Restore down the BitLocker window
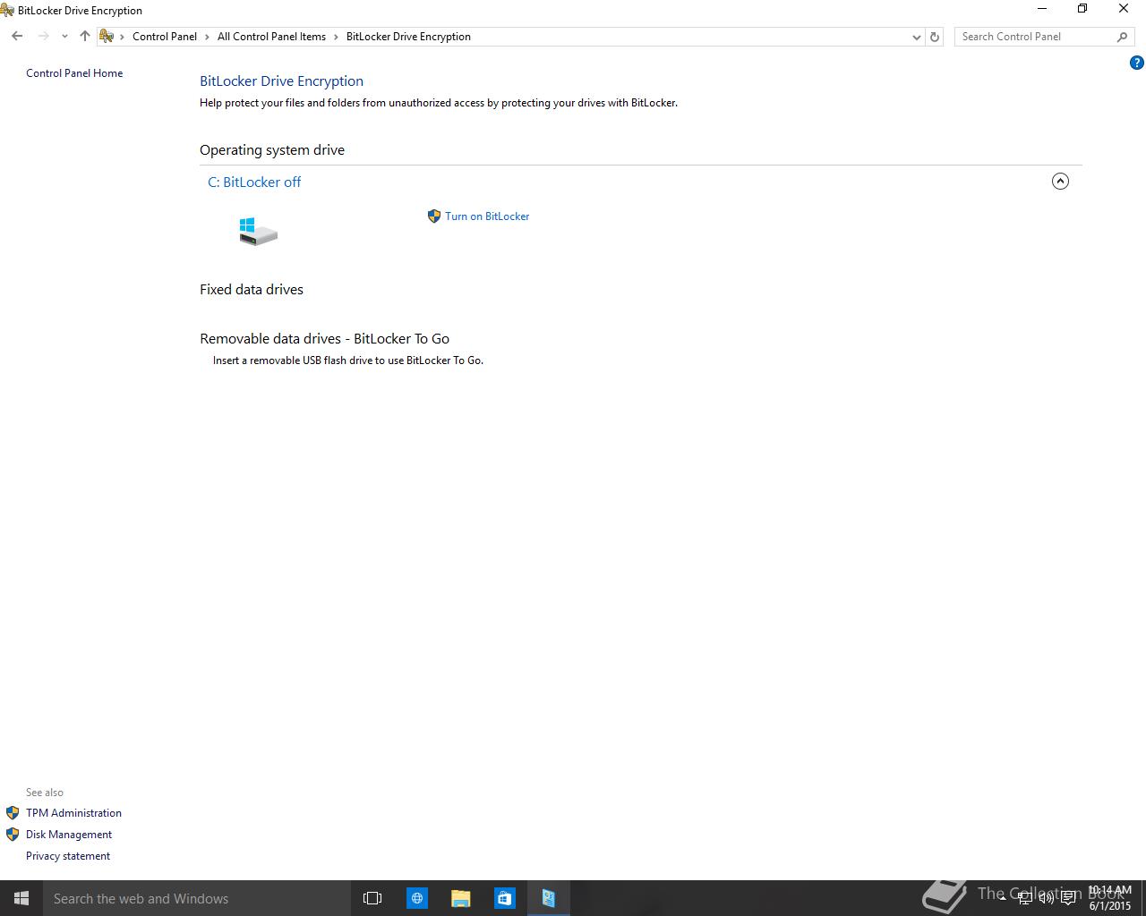1146x916 pixels. pyautogui.click(x=1082, y=9)
